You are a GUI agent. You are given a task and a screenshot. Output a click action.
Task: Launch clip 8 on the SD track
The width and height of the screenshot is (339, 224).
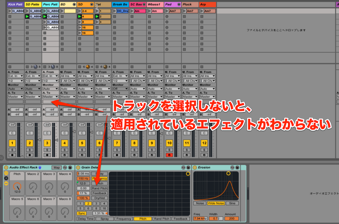(x=80, y=22)
